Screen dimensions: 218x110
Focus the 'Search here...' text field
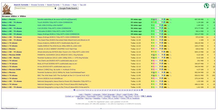pyautogui.click(x=34, y=8)
